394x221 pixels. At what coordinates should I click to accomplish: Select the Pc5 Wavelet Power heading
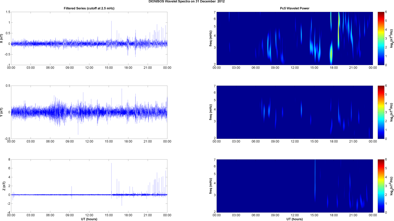(295, 8)
